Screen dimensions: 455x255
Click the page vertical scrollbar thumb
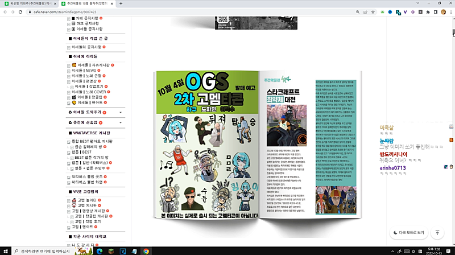tap(453, 33)
